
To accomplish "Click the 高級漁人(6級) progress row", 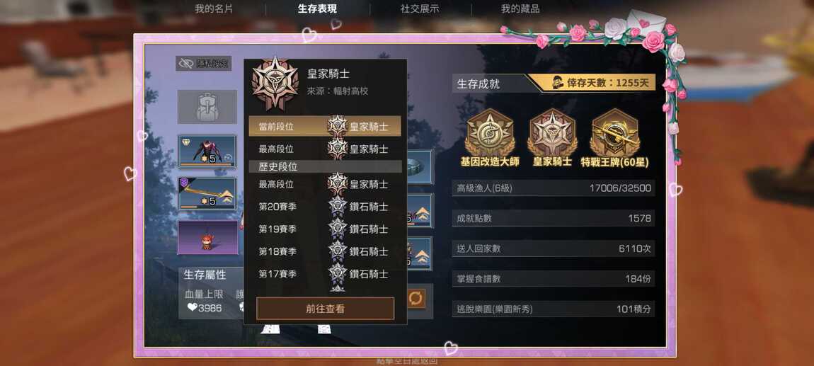I will click(x=554, y=188).
